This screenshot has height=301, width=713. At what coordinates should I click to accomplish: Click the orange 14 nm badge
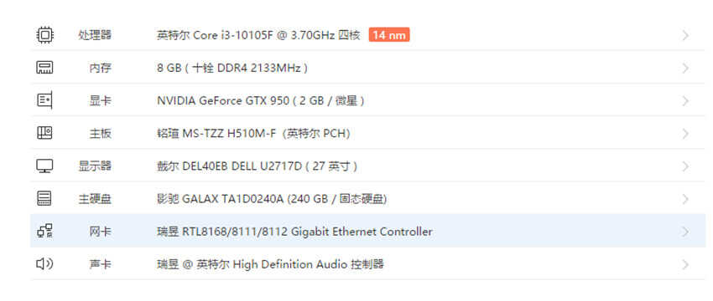point(388,35)
